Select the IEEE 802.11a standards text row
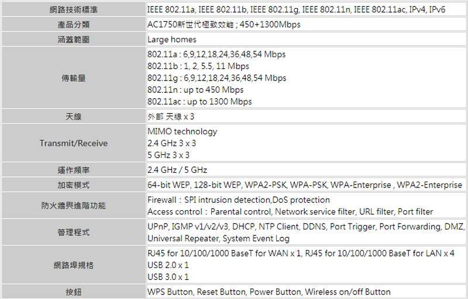 point(307,9)
